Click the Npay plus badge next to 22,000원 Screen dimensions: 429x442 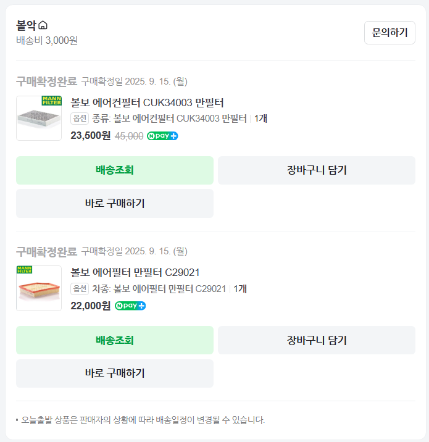pos(130,306)
